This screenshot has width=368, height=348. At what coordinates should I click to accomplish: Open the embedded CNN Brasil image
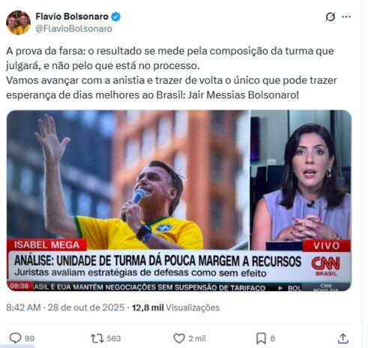(x=179, y=200)
